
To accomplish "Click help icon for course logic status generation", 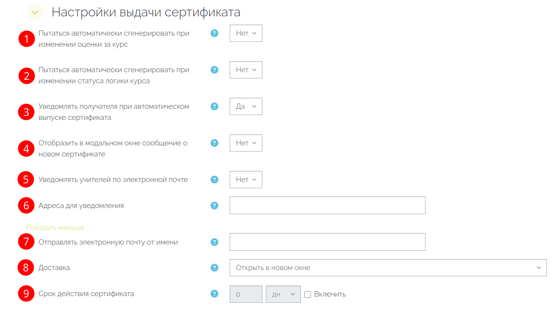I will [x=215, y=70].
